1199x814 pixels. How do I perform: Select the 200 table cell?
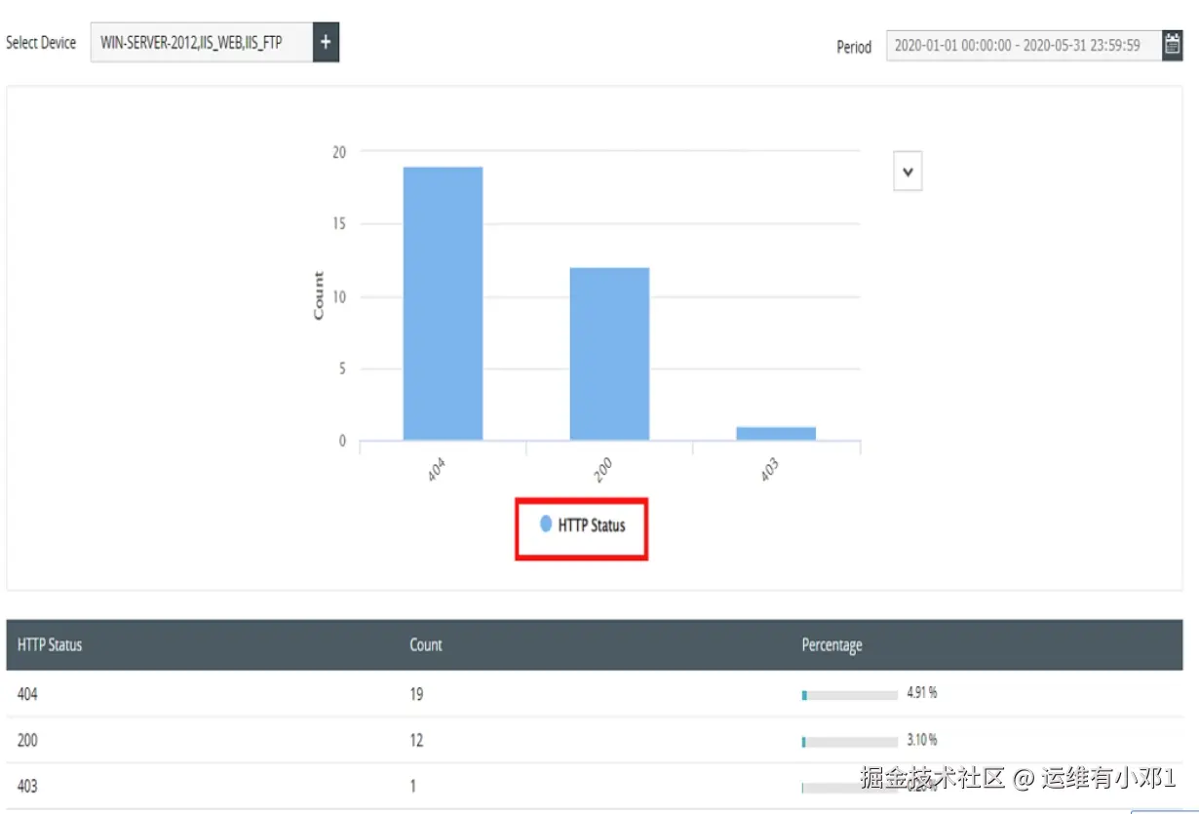(x=27, y=741)
